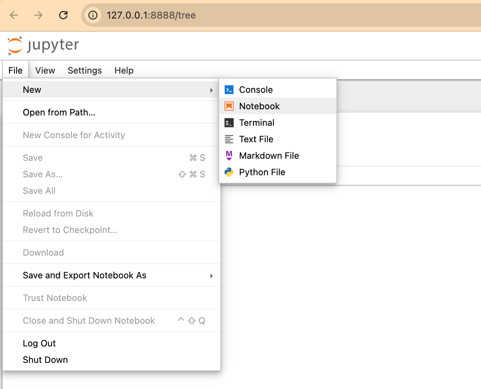The image size is (481, 389).
Task: Click the Jupyter logo
Action: pos(43,45)
